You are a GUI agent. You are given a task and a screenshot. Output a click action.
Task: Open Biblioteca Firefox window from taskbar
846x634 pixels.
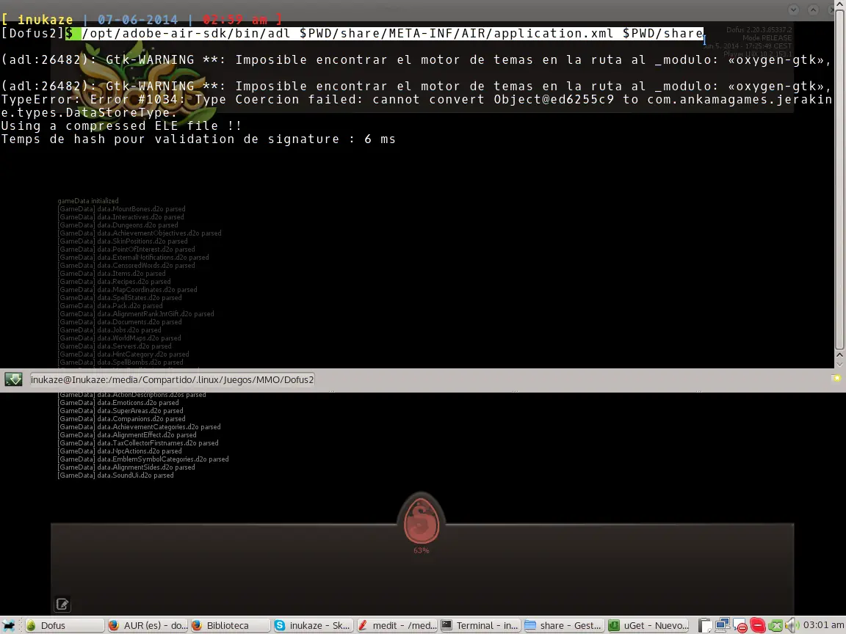230,625
